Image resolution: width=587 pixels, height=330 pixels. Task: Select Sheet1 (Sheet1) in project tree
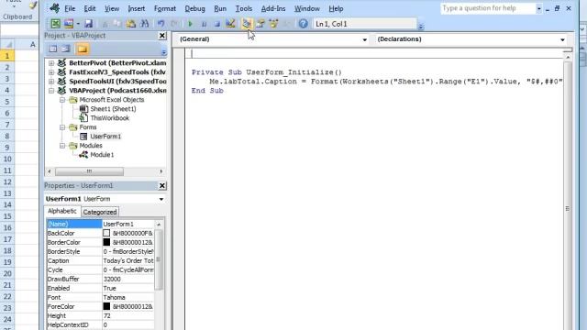[113, 109]
